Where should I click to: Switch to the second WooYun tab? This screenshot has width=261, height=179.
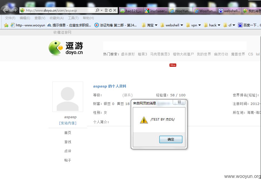[x=205, y=11]
